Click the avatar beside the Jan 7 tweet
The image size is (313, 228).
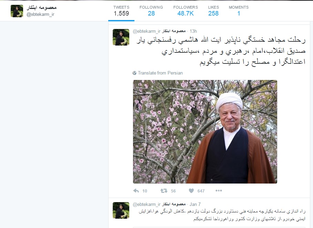coord(121,210)
